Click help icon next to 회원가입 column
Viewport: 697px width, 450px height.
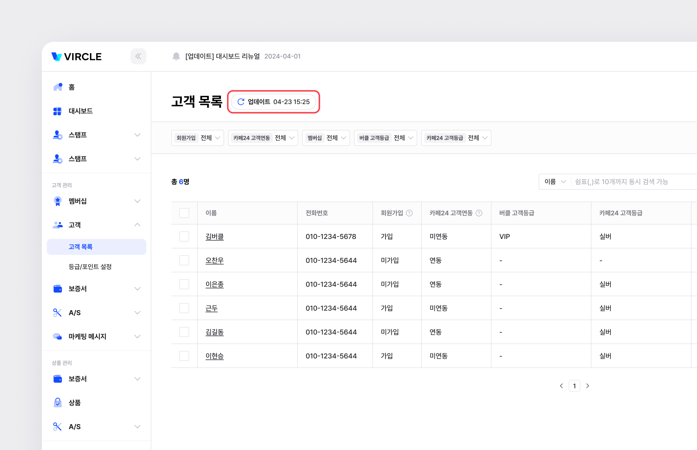409,213
